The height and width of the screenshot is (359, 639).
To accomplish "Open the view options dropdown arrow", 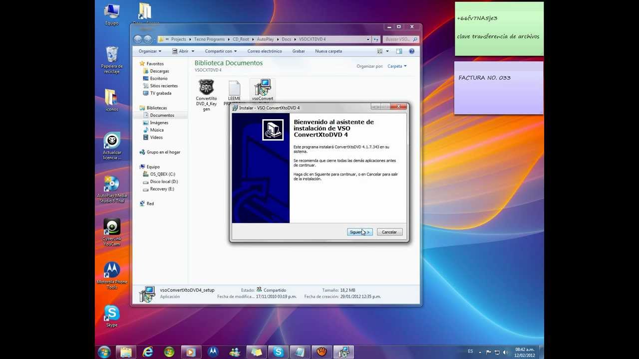I will pos(387,51).
